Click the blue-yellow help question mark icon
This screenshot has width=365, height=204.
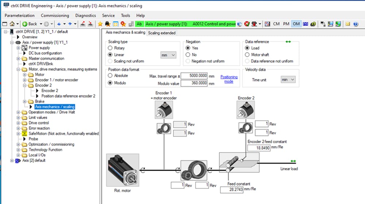(x=356, y=24)
